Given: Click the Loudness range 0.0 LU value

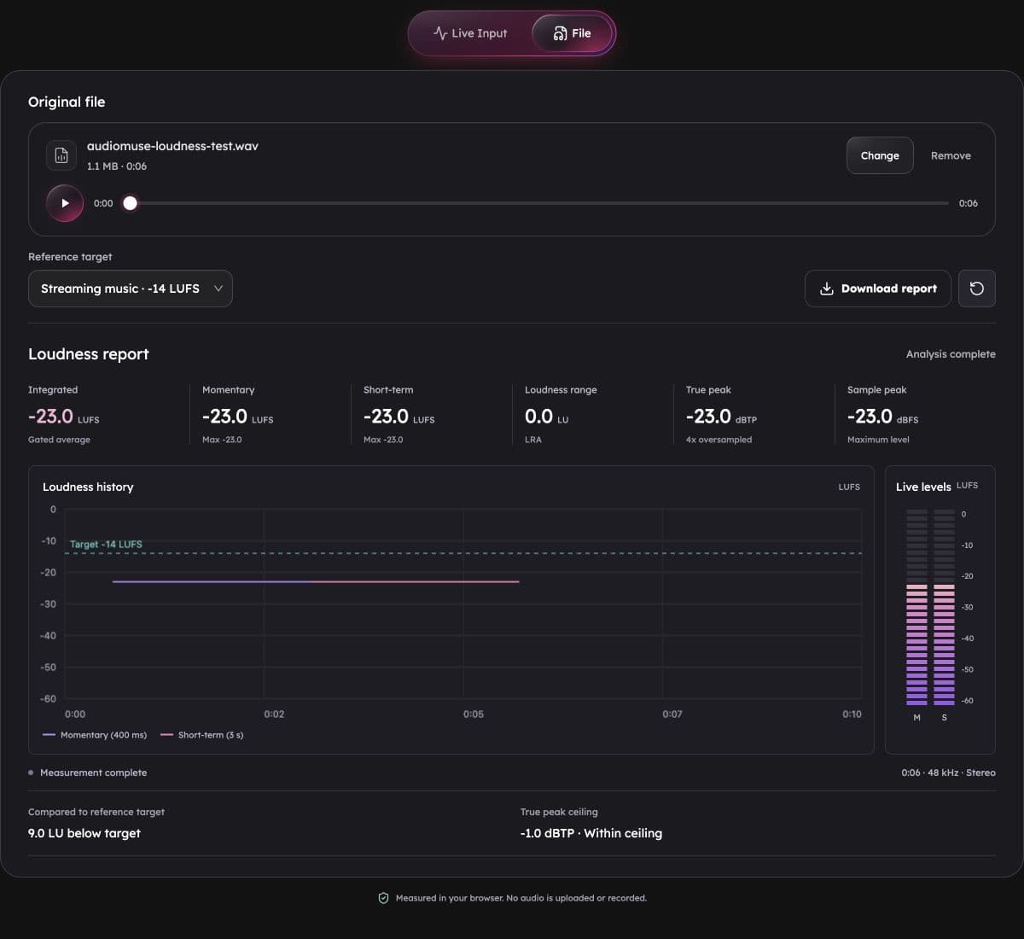Looking at the screenshot, I should coord(547,417).
